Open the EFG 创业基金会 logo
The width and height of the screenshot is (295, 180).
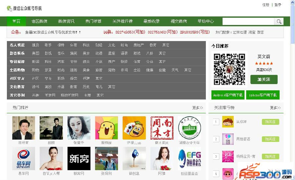(x=189, y=159)
